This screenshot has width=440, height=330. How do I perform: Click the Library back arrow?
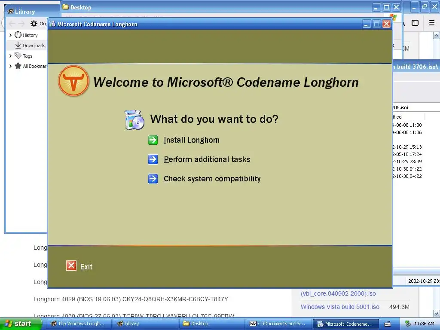[12, 24]
